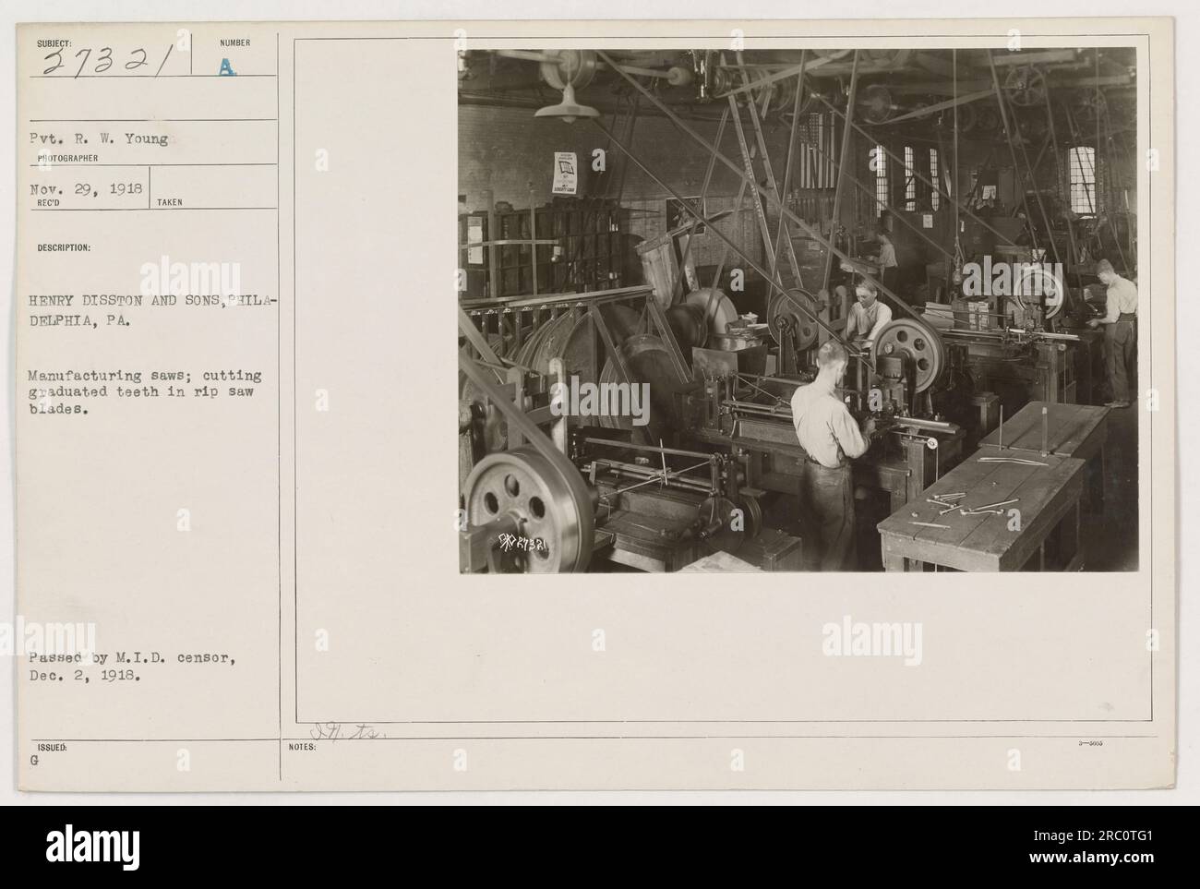Click the received date Nov. 29, 1918
Image resolution: width=1200 pixels, height=889 pixels.
coord(90,187)
